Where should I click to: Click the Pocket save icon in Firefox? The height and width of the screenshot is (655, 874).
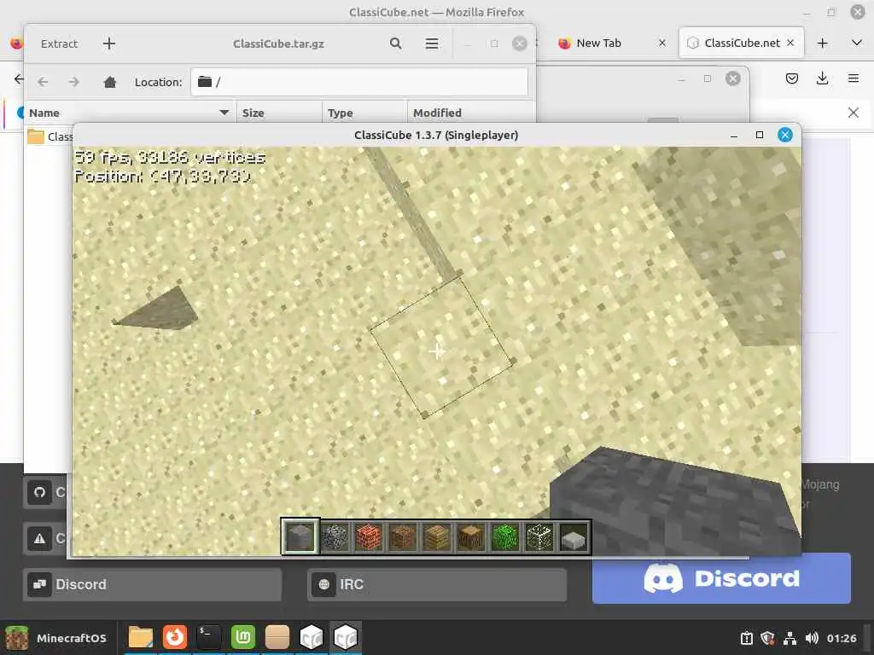pos(791,78)
